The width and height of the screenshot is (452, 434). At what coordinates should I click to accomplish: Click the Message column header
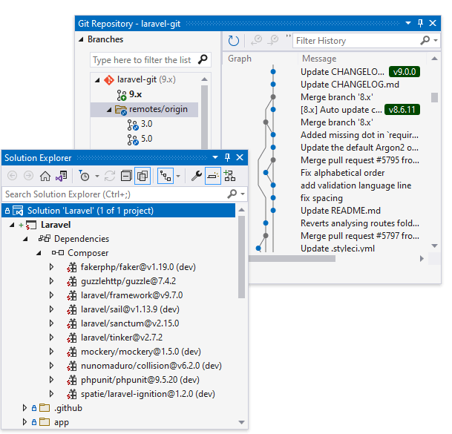click(x=319, y=59)
